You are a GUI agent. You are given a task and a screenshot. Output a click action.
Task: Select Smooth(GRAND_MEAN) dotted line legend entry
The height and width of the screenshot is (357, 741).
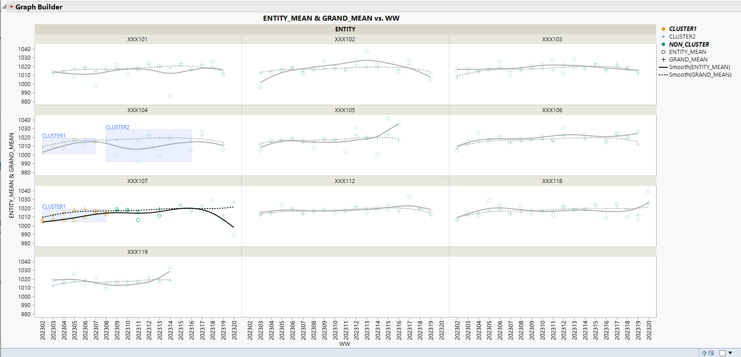pos(695,75)
